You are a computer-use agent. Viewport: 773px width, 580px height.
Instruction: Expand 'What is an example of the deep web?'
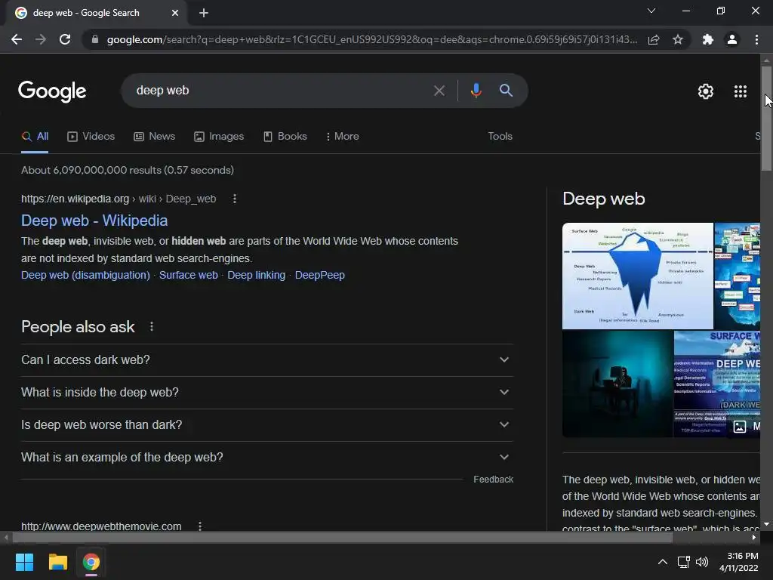[266, 458]
